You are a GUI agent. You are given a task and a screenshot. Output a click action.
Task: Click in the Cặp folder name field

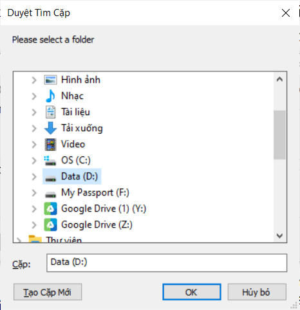(x=167, y=263)
